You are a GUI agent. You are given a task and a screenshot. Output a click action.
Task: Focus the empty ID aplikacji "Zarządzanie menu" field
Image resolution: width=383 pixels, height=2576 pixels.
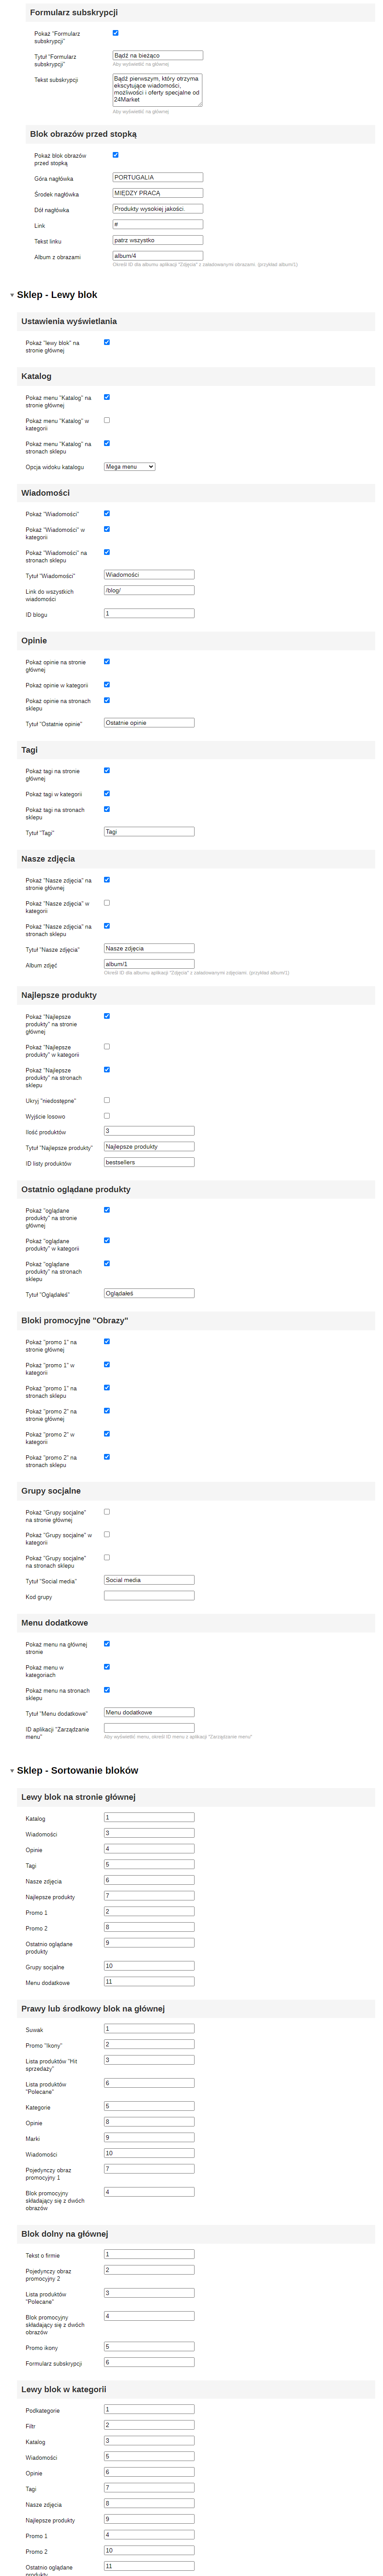click(149, 1728)
